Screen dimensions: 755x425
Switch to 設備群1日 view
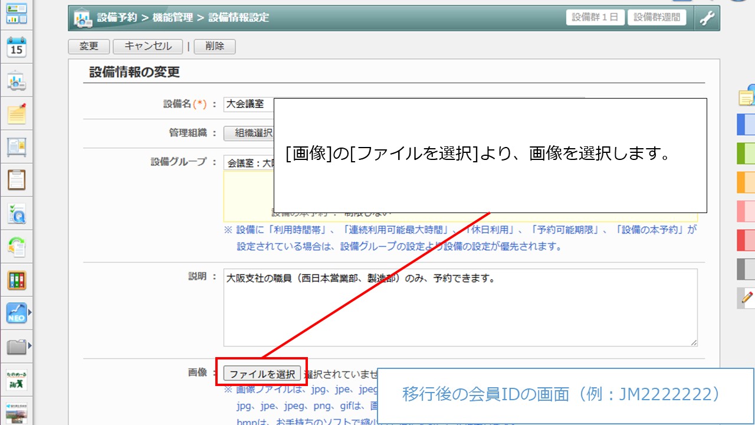[x=595, y=18]
